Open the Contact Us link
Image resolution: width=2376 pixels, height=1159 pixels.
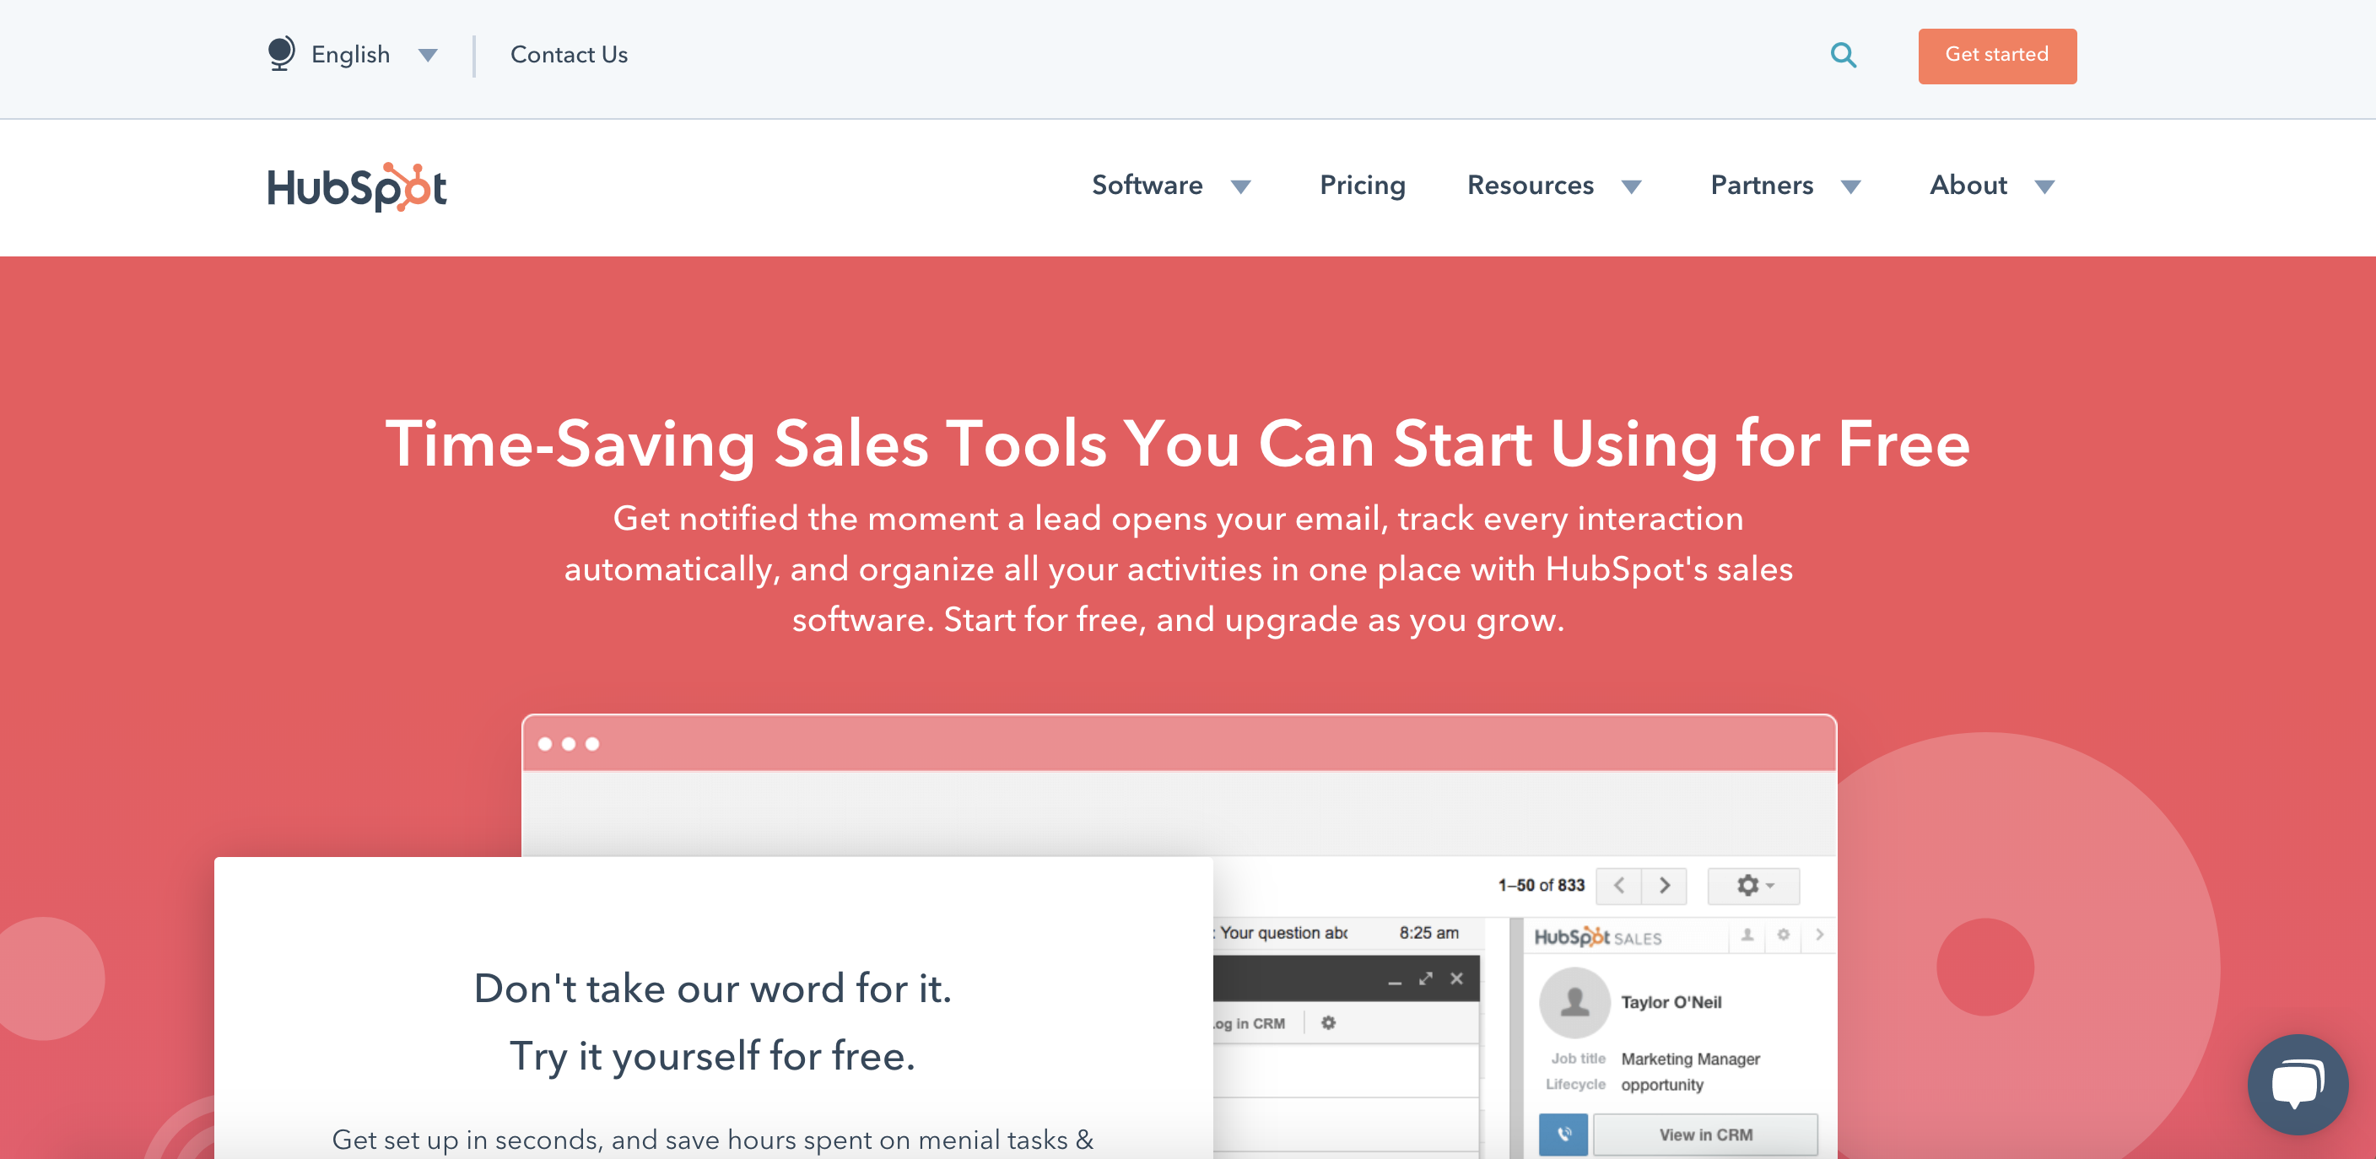point(568,54)
